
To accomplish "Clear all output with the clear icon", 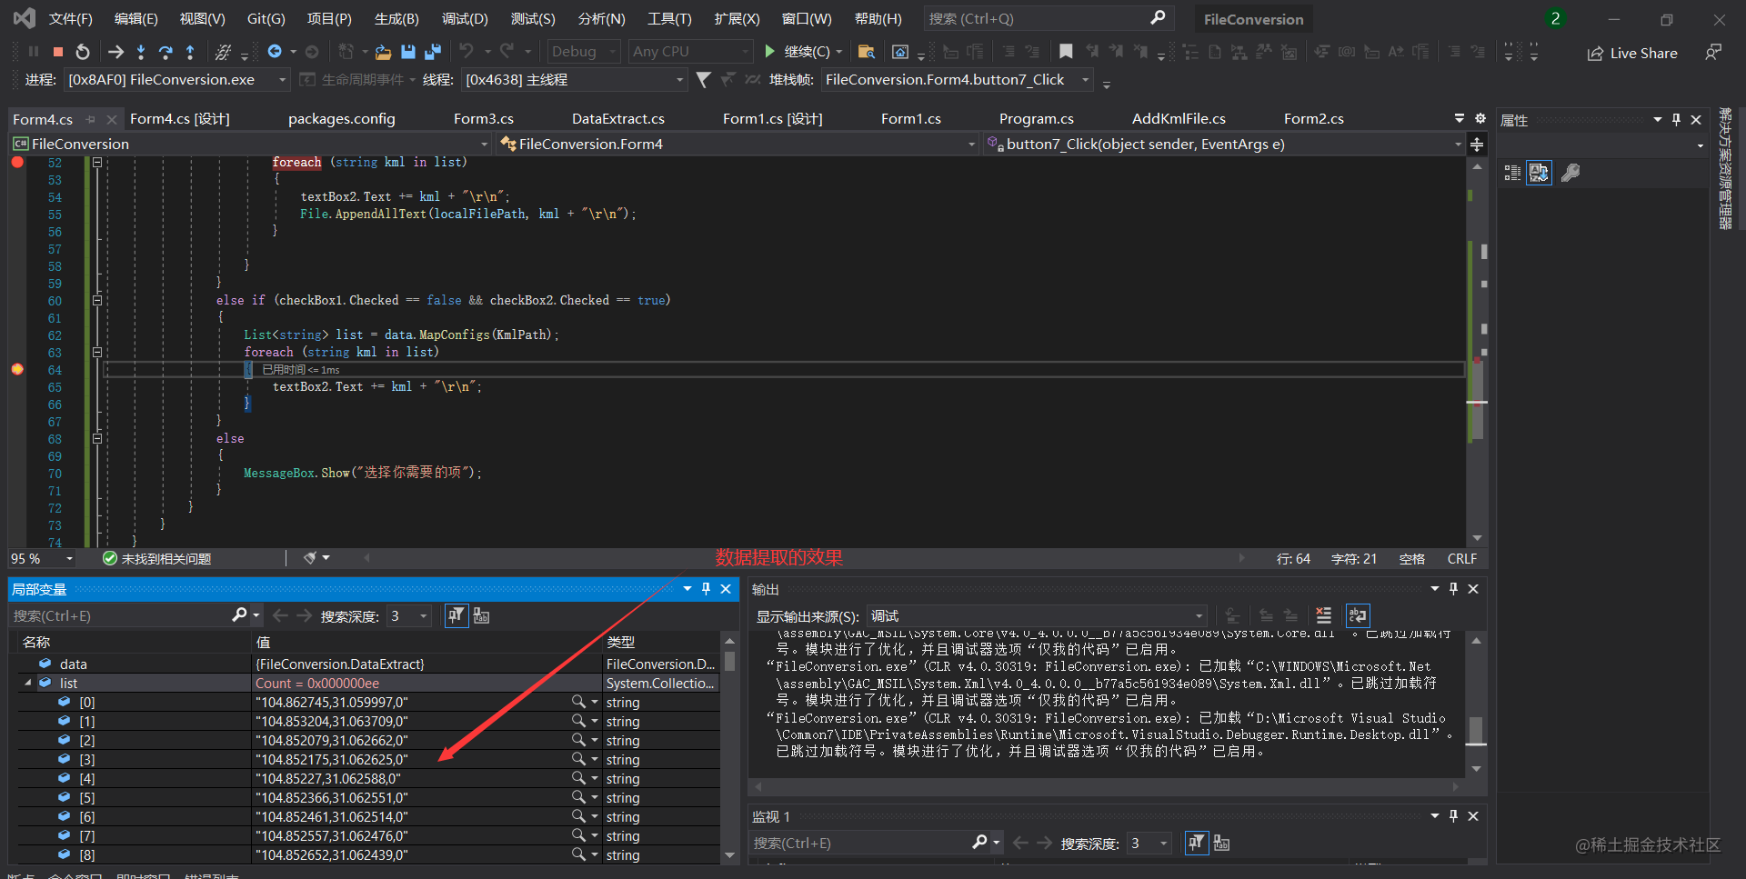I will point(1323,615).
